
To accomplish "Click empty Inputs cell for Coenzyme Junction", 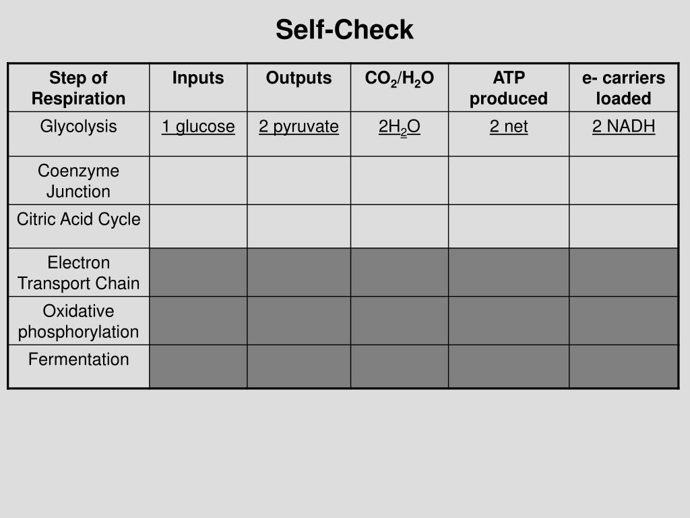I will [198, 180].
